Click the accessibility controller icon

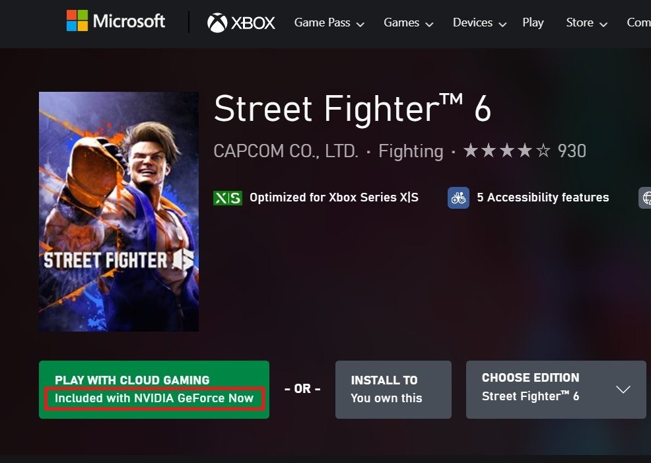458,197
